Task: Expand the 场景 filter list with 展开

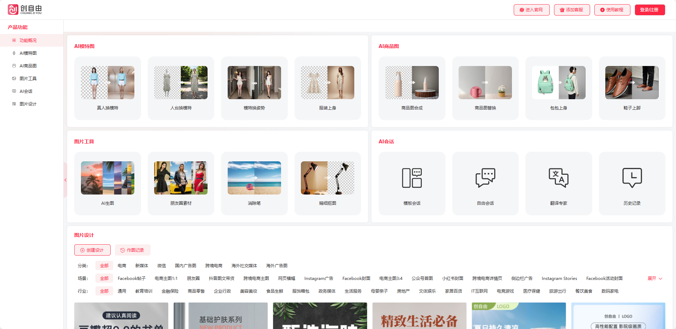Action: [x=655, y=279]
